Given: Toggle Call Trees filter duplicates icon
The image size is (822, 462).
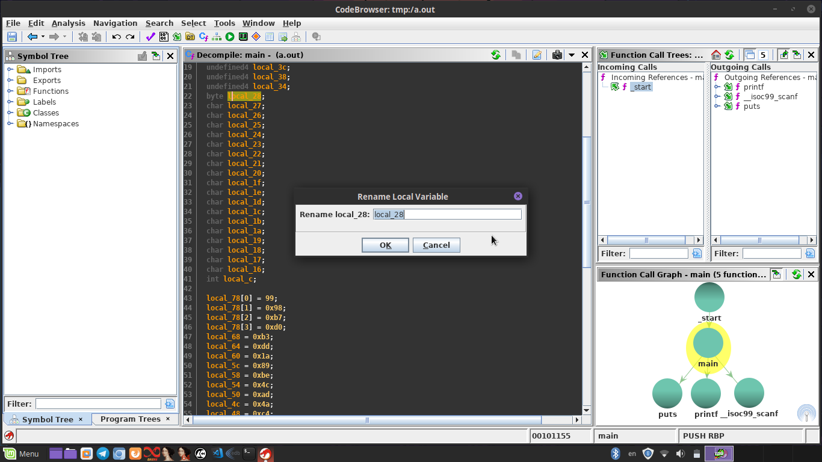Looking at the screenshot, I should point(750,55).
